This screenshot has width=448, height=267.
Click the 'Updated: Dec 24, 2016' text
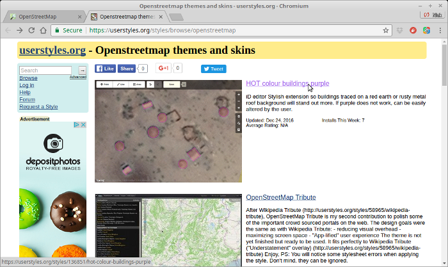click(x=269, y=120)
